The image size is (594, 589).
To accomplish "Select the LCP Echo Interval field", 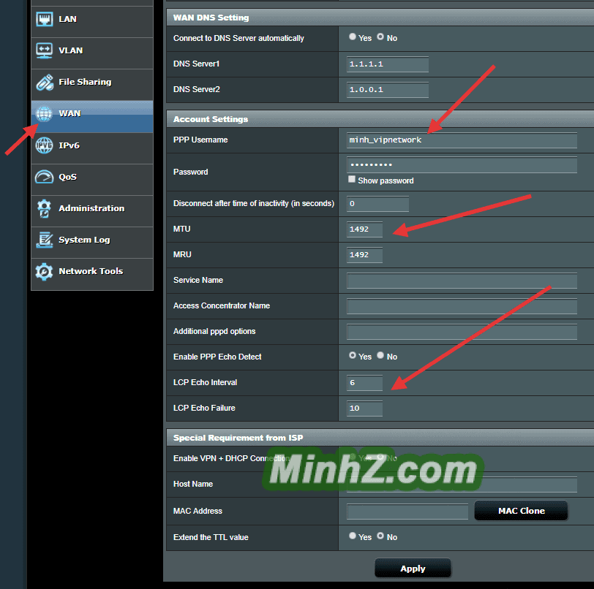I will pos(364,383).
